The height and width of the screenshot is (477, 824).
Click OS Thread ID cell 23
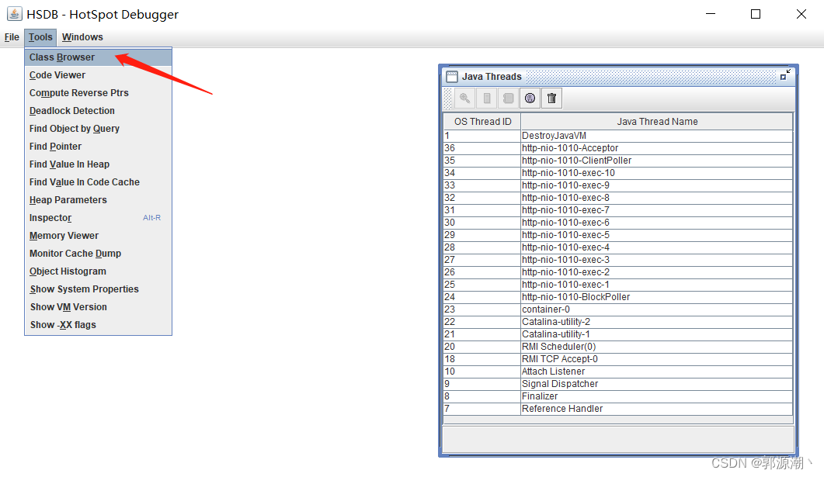[x=482, y=309]
